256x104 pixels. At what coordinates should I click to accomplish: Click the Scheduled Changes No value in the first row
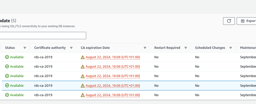197,57
